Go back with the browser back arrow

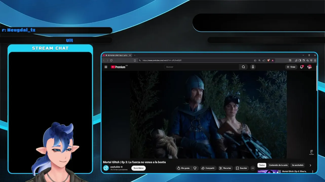pyautogui.click(x=104, y=60)
